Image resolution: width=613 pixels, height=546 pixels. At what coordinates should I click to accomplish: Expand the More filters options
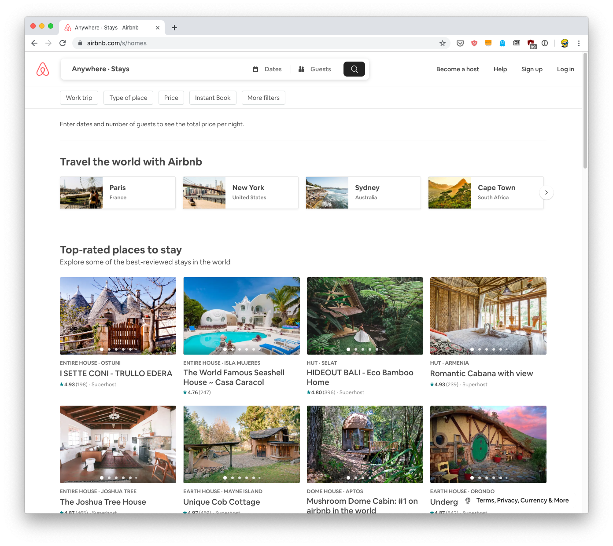tap(263, 98)
